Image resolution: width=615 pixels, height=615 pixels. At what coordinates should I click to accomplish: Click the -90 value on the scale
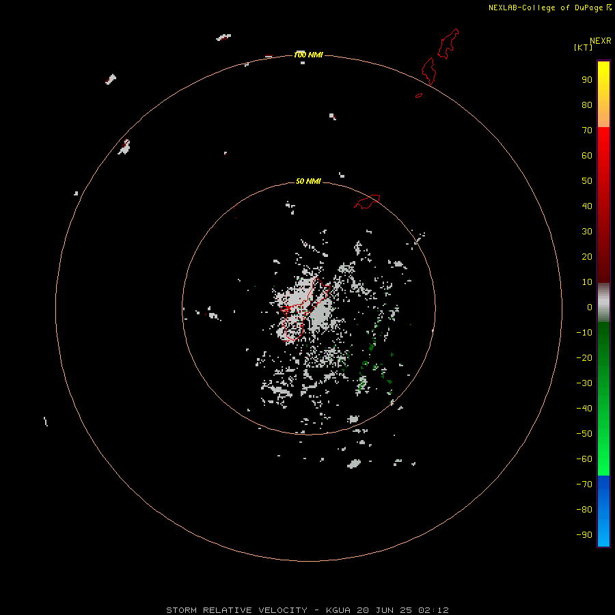coord(584,535)
